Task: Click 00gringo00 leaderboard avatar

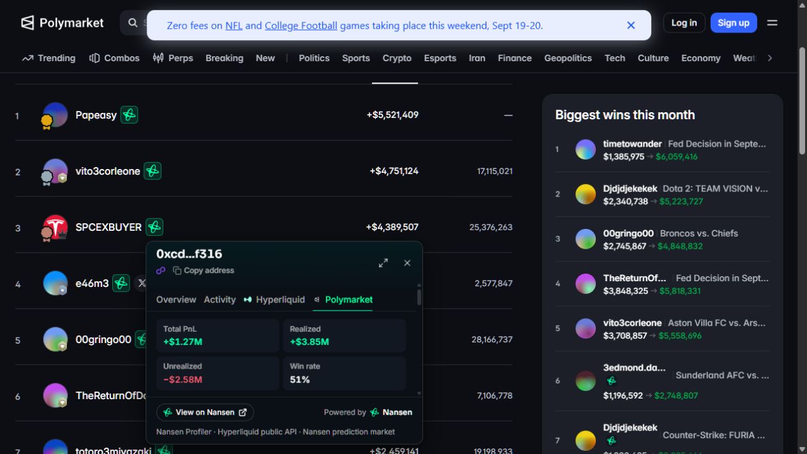Action: click(x=55, y=339)
